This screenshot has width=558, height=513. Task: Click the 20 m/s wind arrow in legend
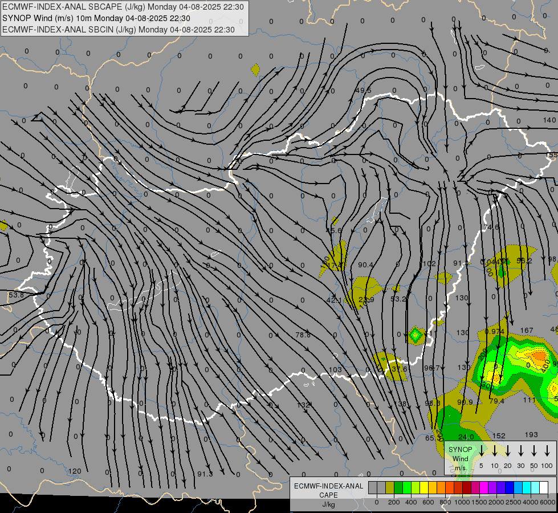click(x=508, y=450)
